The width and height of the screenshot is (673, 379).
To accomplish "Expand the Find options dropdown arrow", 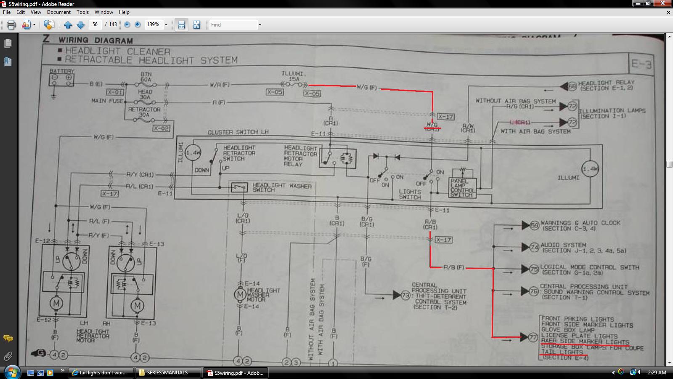I will (x=260, y=25).
